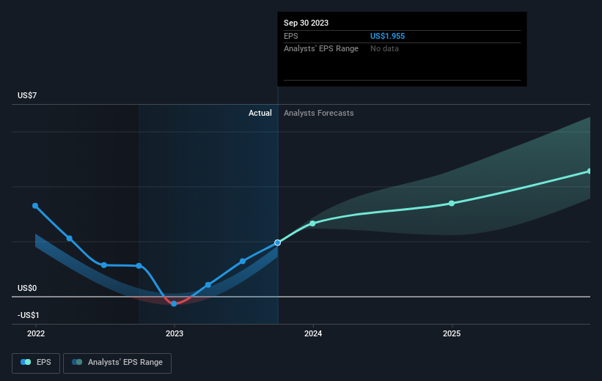Click the "Analysts' EPS Range" tooltip row label
Image resolution: width=602 pixels, height=381 pixels.
pos(321,49)
